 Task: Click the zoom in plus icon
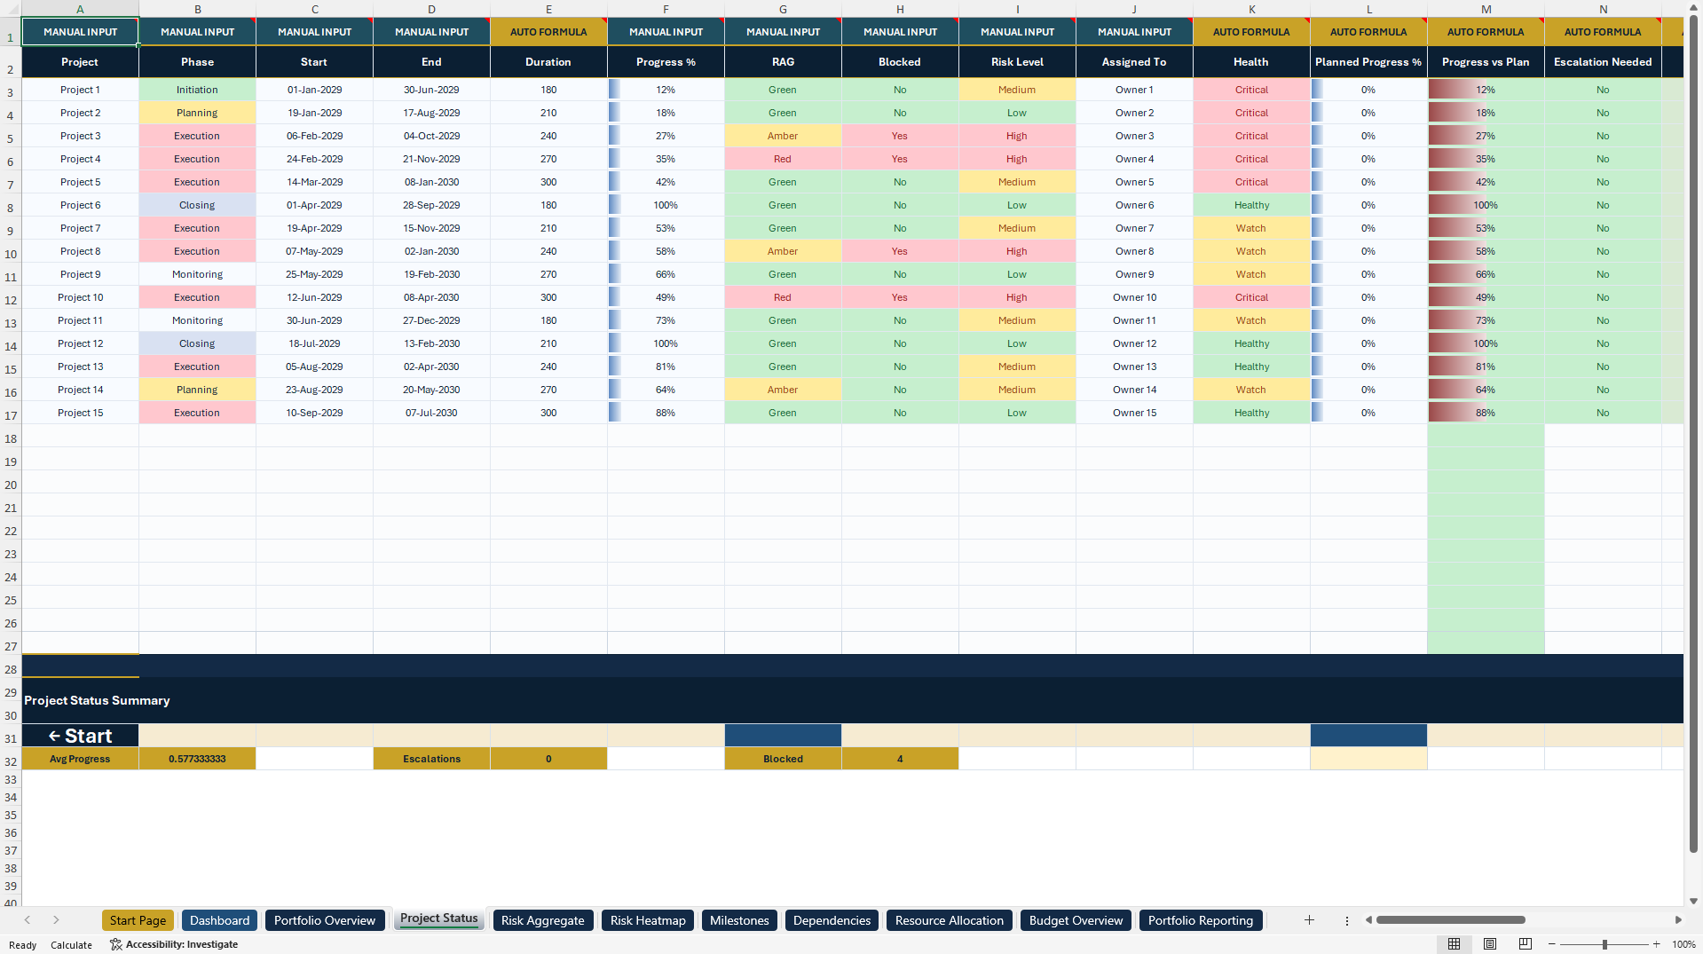tap(1656, 944)
